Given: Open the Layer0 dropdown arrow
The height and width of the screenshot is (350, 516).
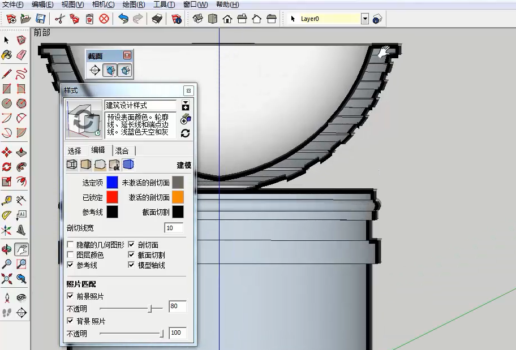Looking at the screenshot, I should (x=364, y=19).
